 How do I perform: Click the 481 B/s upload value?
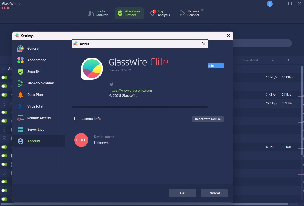[287, 103]
